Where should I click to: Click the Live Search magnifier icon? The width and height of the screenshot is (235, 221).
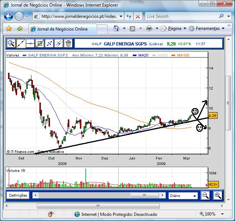[x=221, y=16]
